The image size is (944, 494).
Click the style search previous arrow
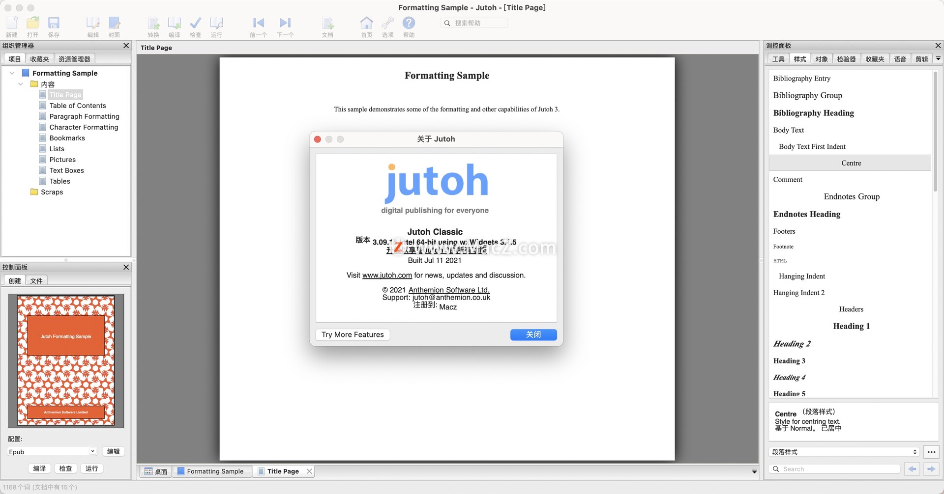[x=913, y=469]
